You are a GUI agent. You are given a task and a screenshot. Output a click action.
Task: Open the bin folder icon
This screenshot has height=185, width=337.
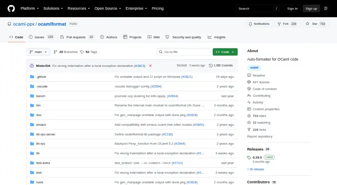tap(32, 106)
